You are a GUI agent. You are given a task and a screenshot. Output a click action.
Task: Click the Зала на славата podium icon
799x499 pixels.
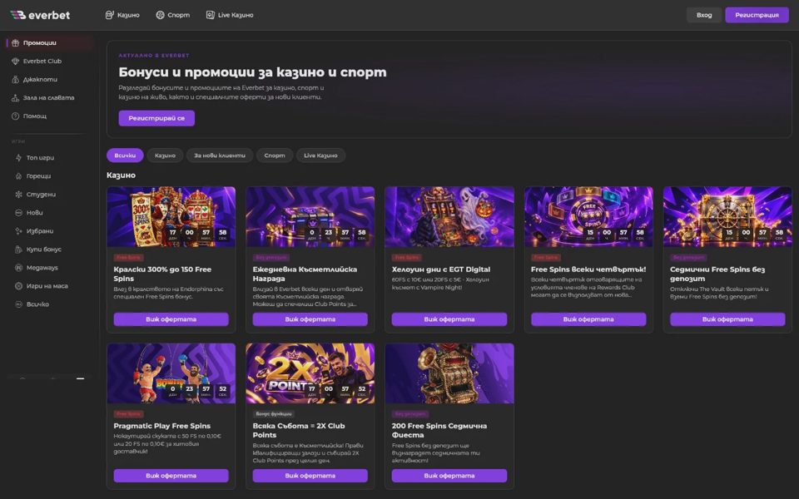(x=15, y=98)
